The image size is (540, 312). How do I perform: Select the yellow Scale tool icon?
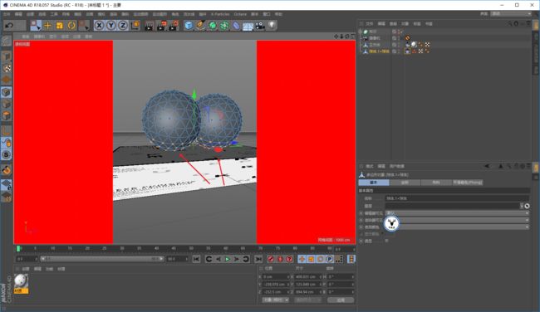pyautogui.click(x=59, y=26)
